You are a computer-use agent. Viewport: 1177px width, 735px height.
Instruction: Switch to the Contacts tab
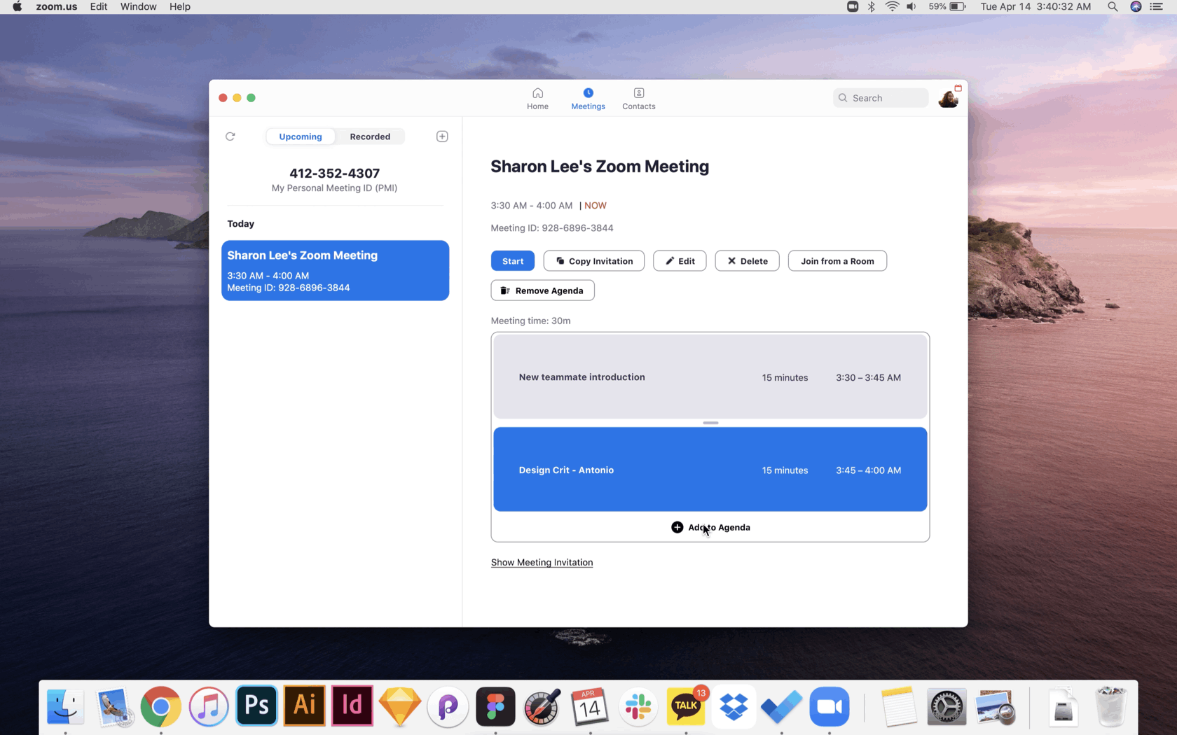click(x=638, y=99)
